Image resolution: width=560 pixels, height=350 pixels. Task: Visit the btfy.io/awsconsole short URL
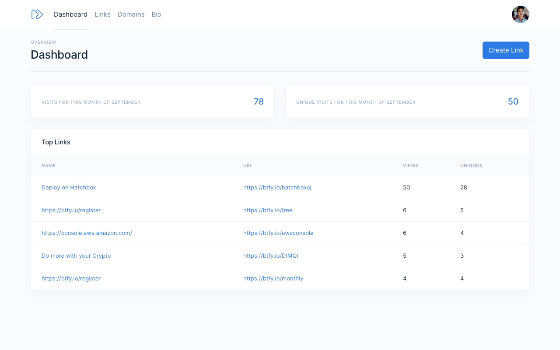tap(278, 233)
